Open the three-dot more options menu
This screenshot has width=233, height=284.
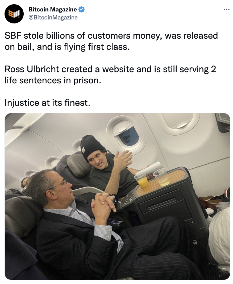click(227, 9)
